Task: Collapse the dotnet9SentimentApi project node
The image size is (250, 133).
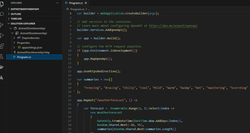Action: (x=12, y=33)
